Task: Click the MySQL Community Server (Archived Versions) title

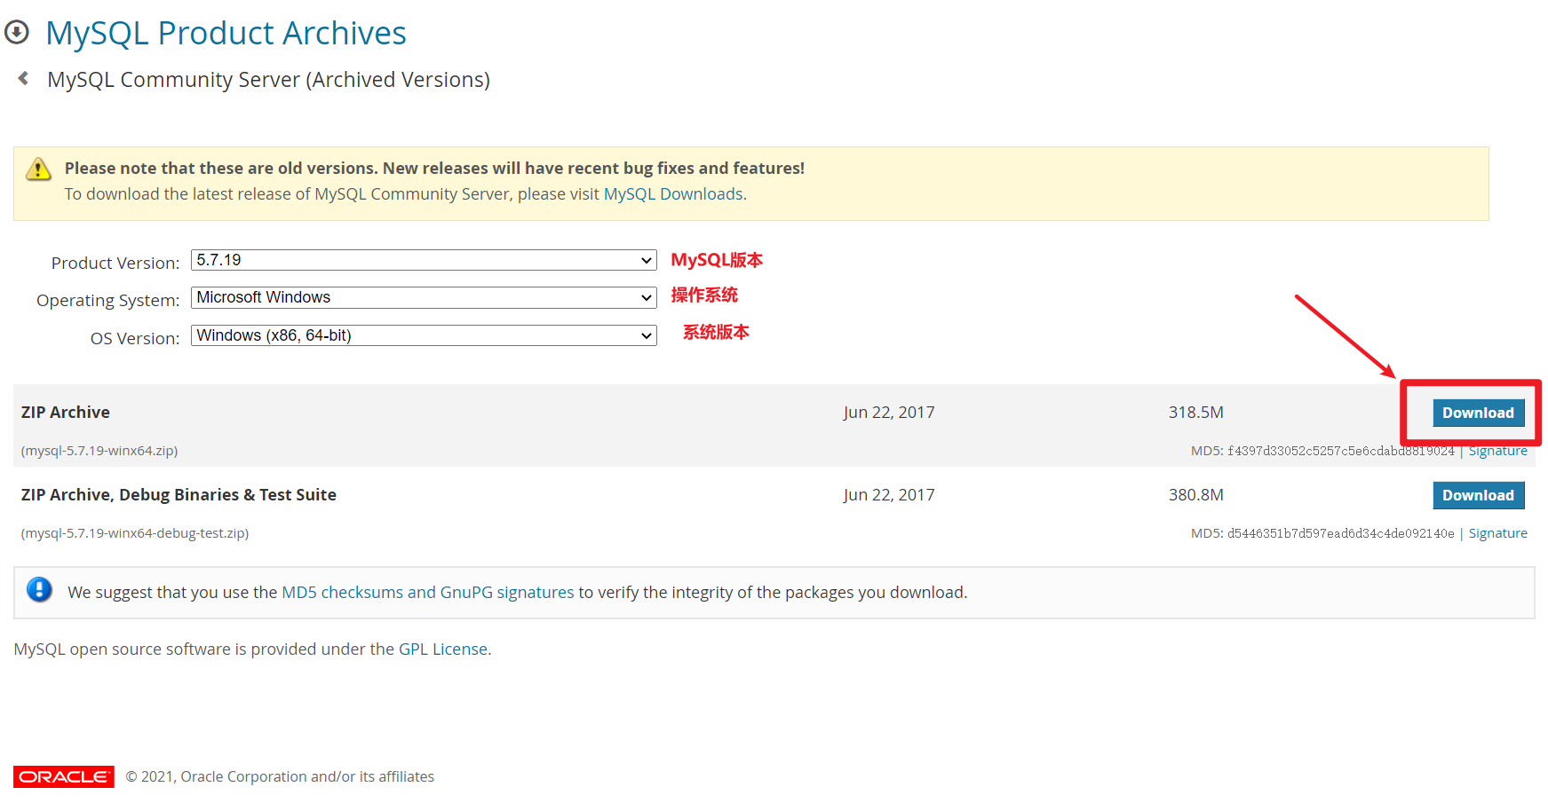Action: pos(268,79)
